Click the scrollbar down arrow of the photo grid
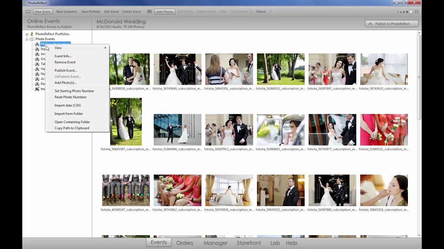Viewport: 444px width, 249px height. [x=419, y=235]
